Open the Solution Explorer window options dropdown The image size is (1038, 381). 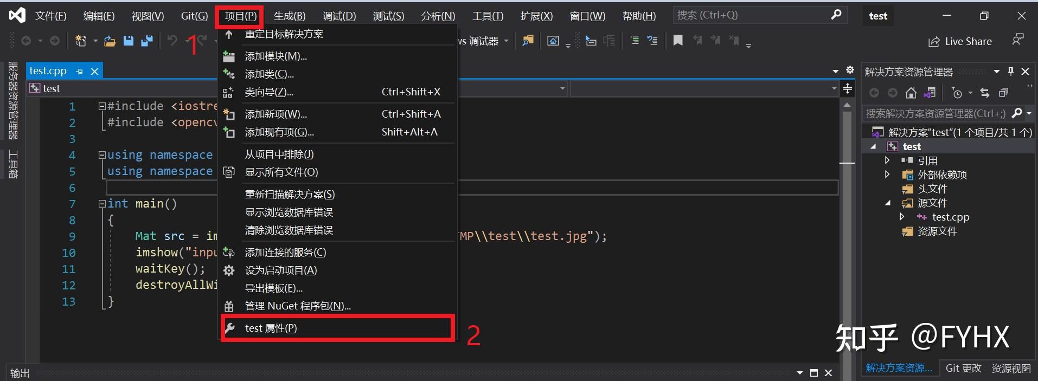point(997,72)
